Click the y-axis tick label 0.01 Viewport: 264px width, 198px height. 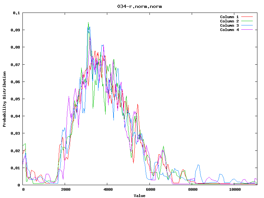click(x=15, y=168)
